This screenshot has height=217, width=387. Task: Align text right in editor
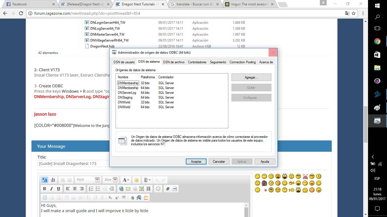click(x=82, y=189)
